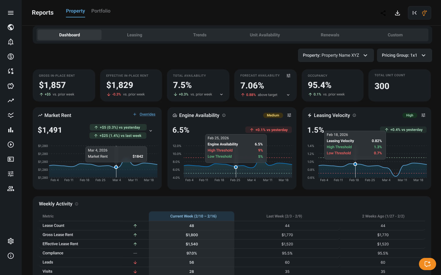Open the piggy bank icon in sidebar
441x275 pixels.
pos(11,86)
